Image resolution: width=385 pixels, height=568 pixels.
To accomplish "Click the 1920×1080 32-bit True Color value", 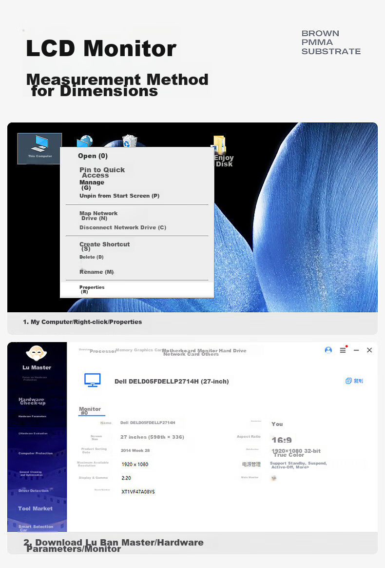I will 296,453.
